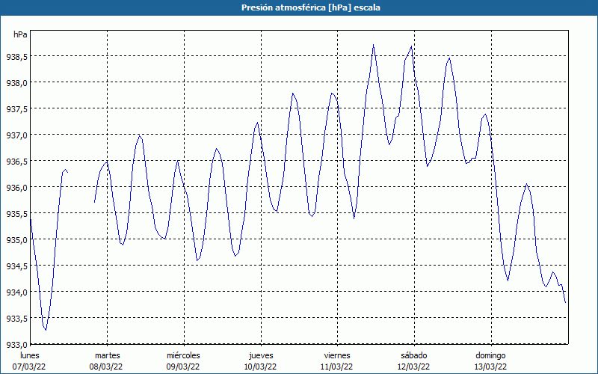Click the 936,5 y-axis value
The width and height of the screenshot is (598, 374).
(x=16, y=161)
